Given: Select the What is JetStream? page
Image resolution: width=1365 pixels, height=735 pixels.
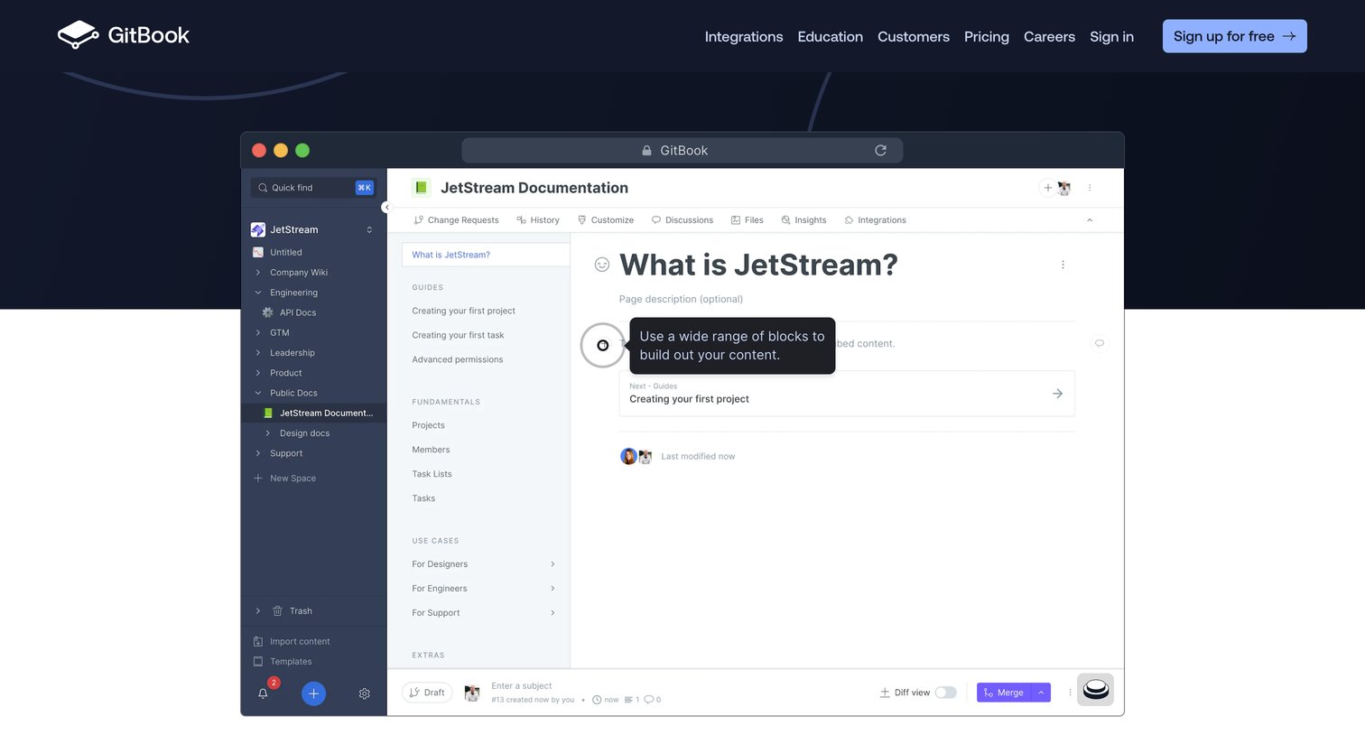Looking at the screenshot, I should tap(486, 255).
